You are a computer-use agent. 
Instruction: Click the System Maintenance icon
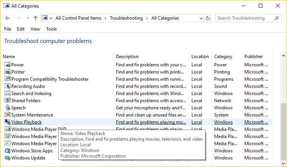pyautogui.click(x=8, y=115)
